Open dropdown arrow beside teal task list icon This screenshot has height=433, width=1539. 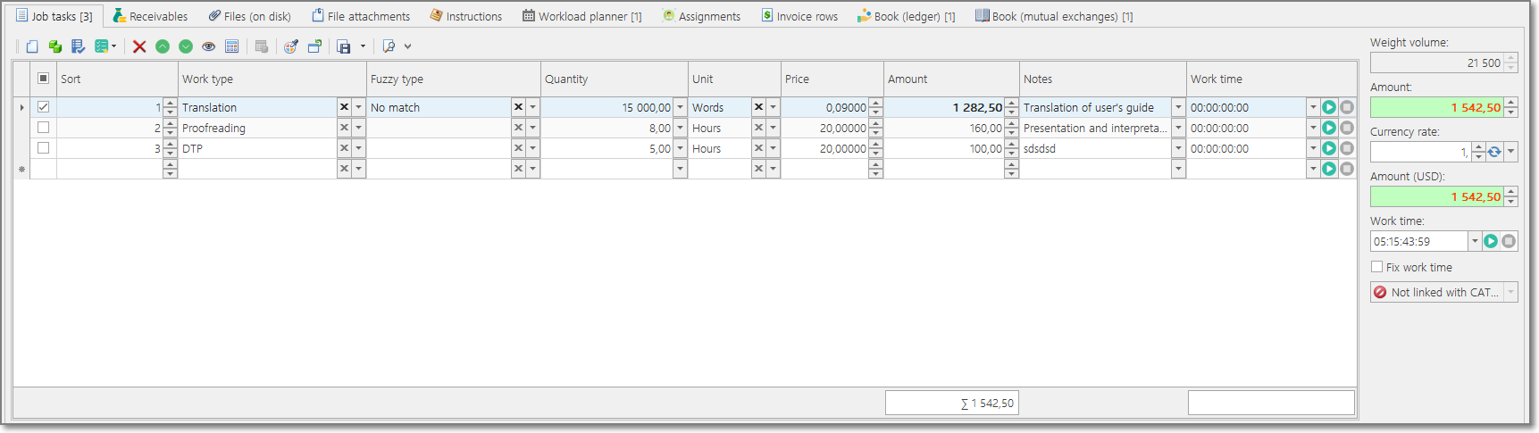(x=113, y=46)
